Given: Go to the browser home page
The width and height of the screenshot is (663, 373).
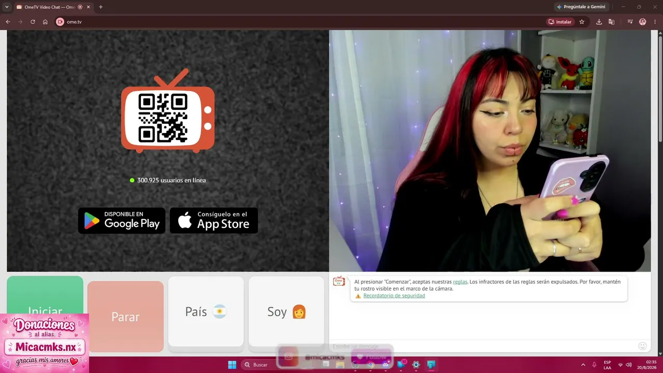Looking at the screenshot, I should 45,22.
